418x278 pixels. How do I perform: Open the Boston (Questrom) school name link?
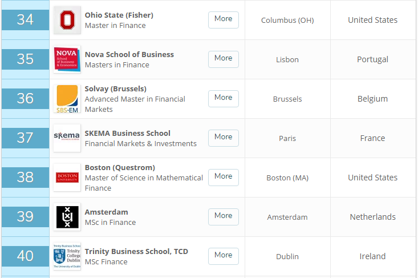point(120,167)
